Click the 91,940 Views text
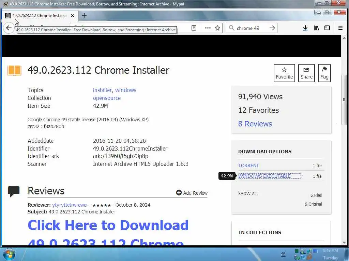 pyautogui.click(x=260, y=97)
